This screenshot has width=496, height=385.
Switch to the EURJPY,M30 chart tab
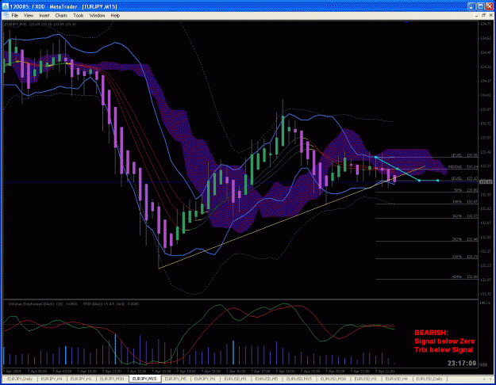112,379
